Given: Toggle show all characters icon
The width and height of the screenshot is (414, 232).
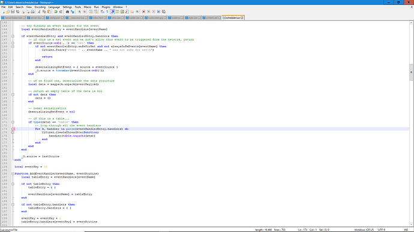Looking at the screenshot, I should click(107, 11).
